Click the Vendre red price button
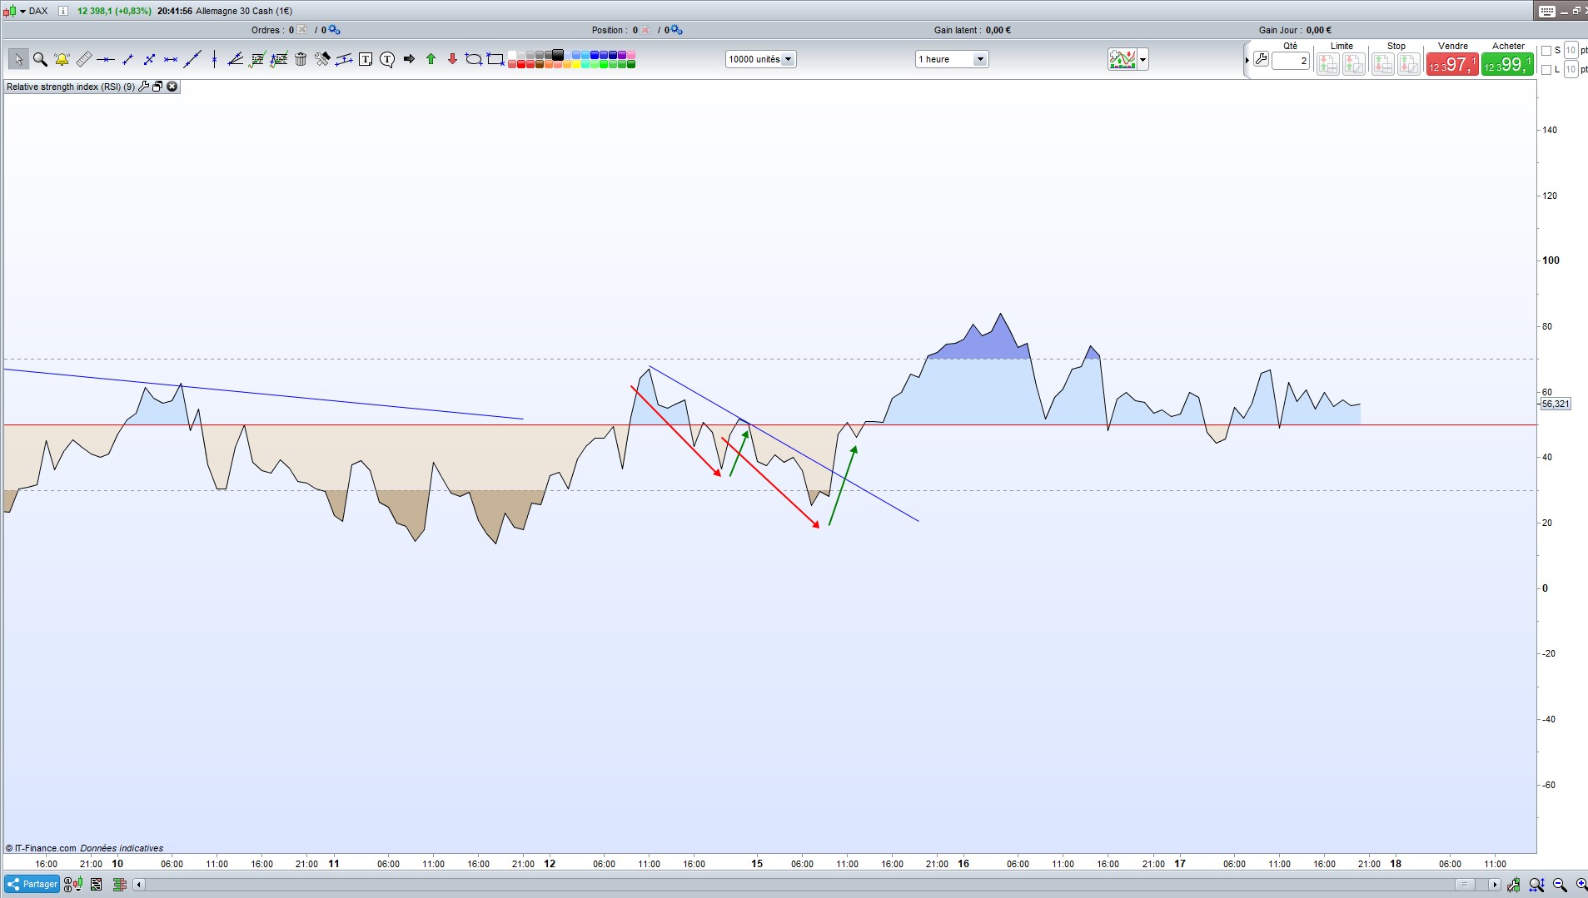This screenshot has width=1588, height=898. pos(1452,64)
